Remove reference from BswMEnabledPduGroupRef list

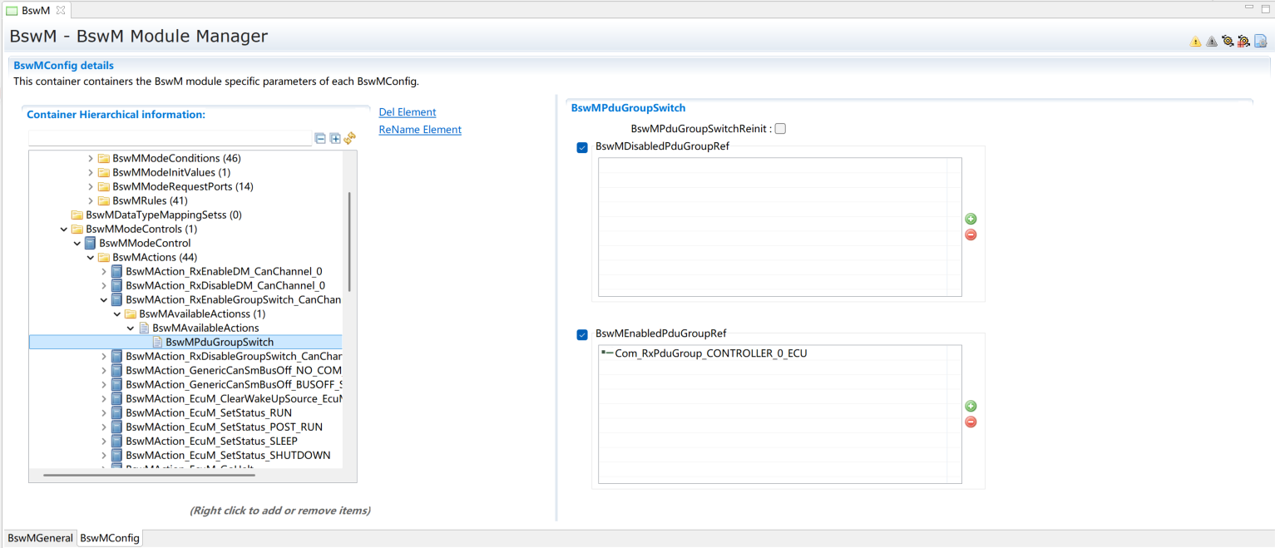[971, 422]
